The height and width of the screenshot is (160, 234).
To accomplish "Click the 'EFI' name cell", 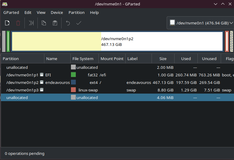I will [x=48, y=75].
